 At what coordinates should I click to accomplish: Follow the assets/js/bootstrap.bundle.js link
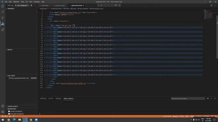tap(73, 83)
